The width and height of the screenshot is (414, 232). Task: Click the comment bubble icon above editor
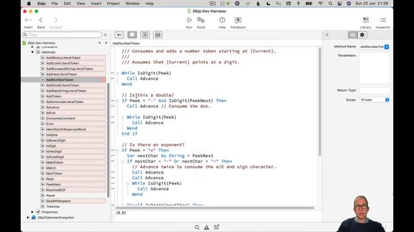click(x=132, y=35)
